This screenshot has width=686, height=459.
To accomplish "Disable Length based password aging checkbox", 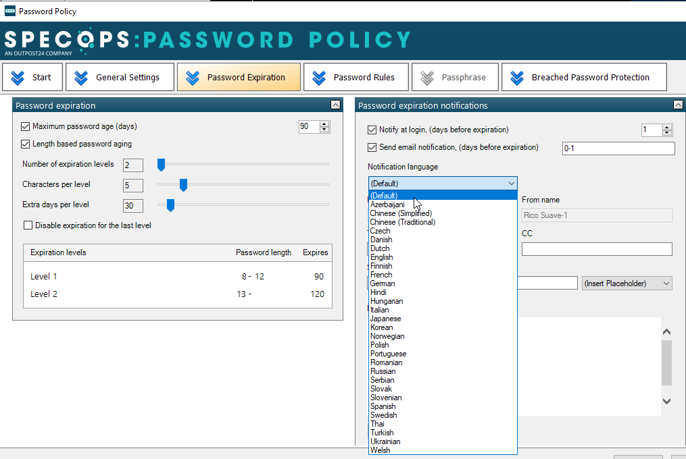I will [x=26, y=144].
